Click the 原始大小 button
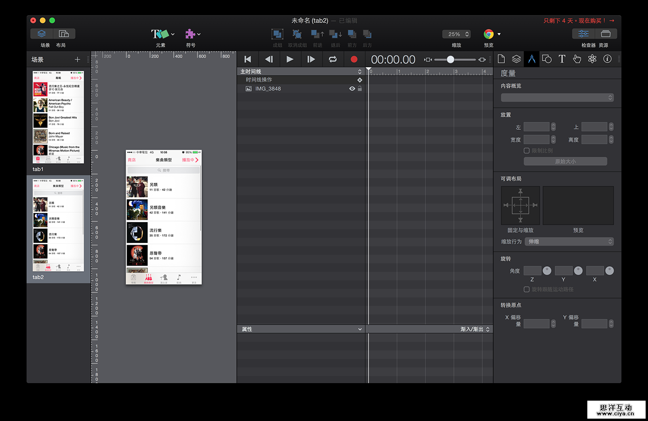Viewport: 648px width, 421px height. (x=565, y=161)
